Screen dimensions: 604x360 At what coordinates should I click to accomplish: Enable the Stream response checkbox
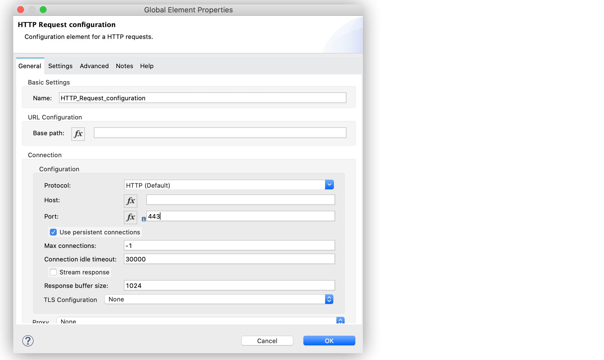[x=53, y=272]
